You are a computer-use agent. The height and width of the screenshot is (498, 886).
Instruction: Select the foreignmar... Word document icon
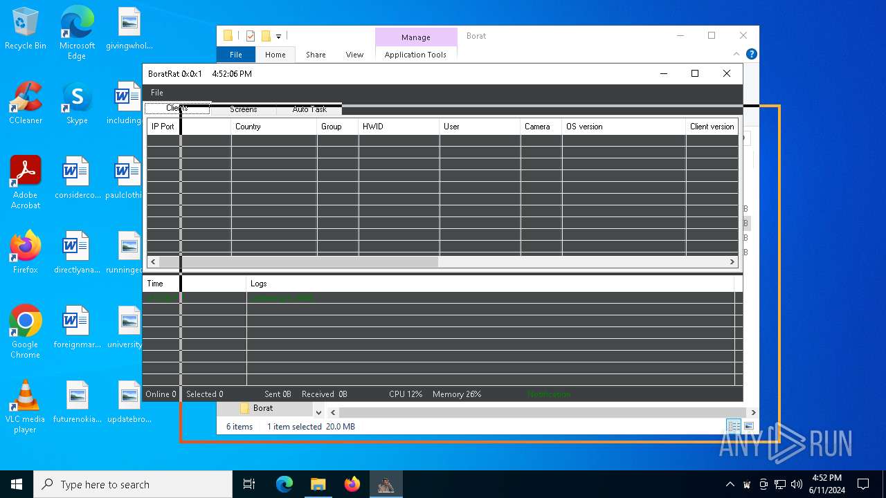[x=77, y=327]
